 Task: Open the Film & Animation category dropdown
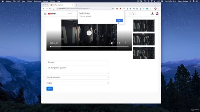pyautogui.click(x=78, y=77)
